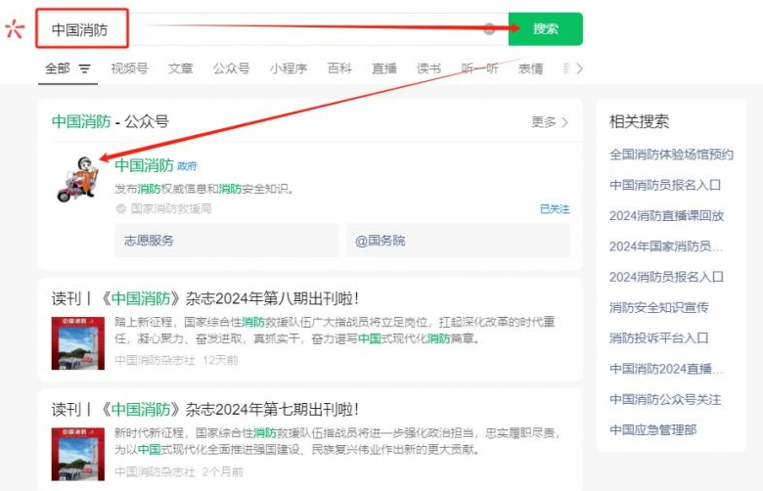Click the seventh issue article summary text
Viewport: 763px width, 491px height.
(337, 441)
